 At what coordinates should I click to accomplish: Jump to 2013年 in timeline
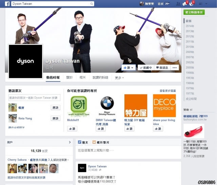click(190, 31)
